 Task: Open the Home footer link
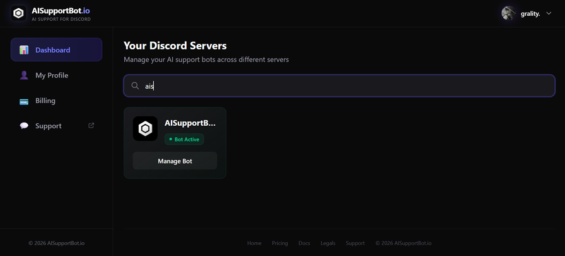(254, 243)
